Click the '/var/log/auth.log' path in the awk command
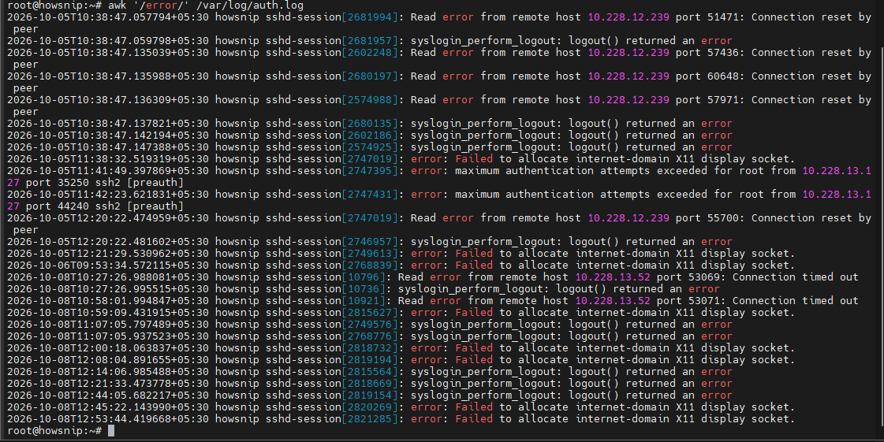Viewport: 884px width, 442px height. click(x=250, y=6)
